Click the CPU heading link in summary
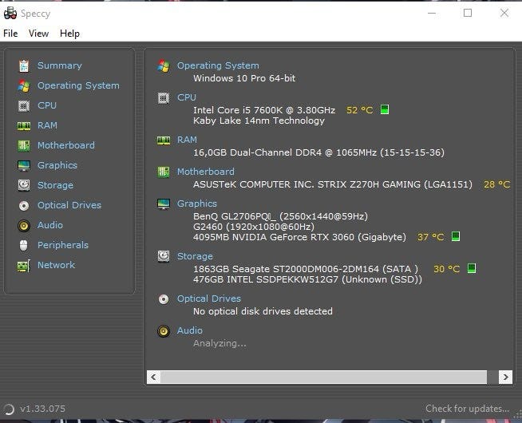The image size is (522, 423). [187, 97]
